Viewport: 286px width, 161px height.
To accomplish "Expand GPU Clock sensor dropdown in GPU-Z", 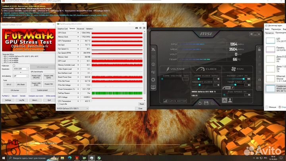I will point(78,33).
